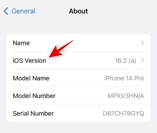Open the Name row
Viewport: 157px width, 133px height.
click(78, 43)
